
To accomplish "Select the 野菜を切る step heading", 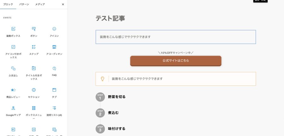I will point(117,97).
